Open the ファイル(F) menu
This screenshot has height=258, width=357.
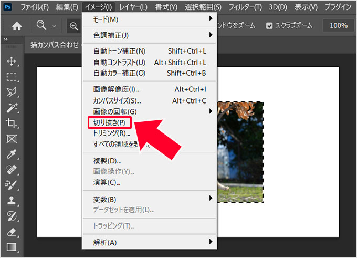[x=35, y=7]
